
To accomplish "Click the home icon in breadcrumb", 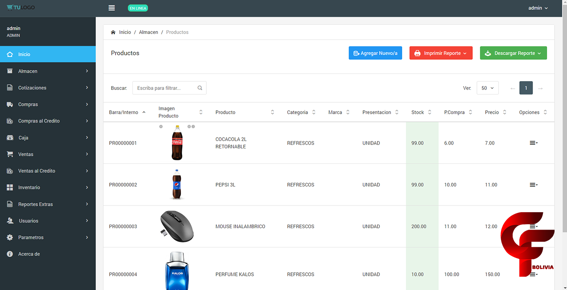I will (113, 32).
